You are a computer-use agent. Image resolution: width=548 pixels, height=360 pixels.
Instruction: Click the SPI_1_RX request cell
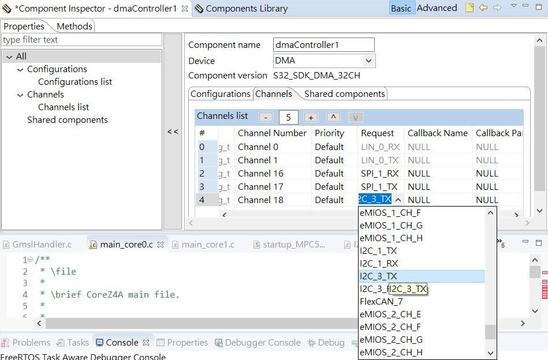point(380,174)
